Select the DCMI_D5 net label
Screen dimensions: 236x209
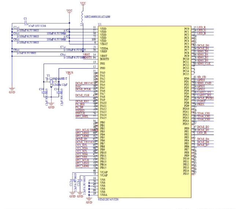tap(81, 139)
